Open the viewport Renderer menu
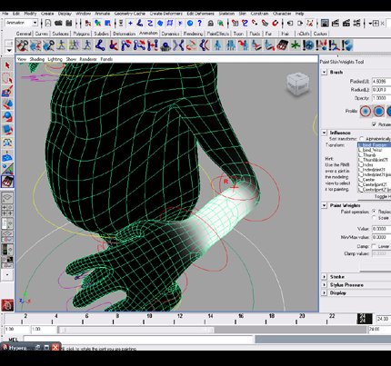 click(88, 59)
